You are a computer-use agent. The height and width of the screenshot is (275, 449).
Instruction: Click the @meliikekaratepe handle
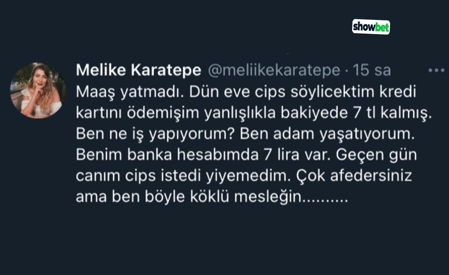point(274,71)
